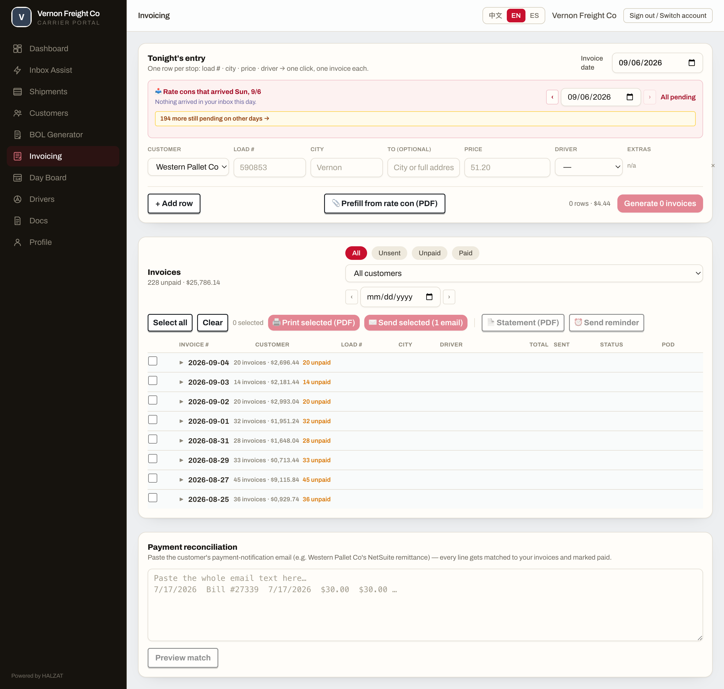The width and height of the screenshot is (724, 689).
Task: Click the Price input field
Action: coord(507,168)
